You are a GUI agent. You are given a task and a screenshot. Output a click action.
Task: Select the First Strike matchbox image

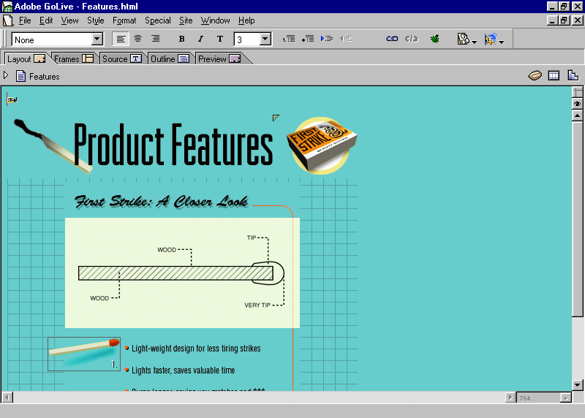click(322, 146)
